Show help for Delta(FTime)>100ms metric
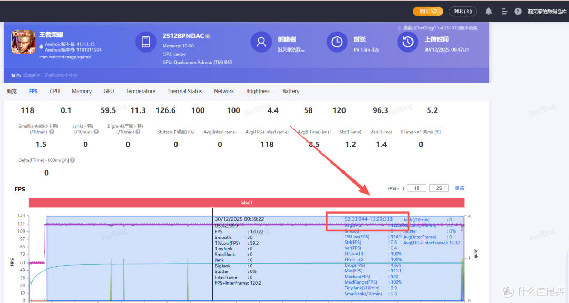The width and height of the screenshot is (569, 303). (x=73, y=160)
